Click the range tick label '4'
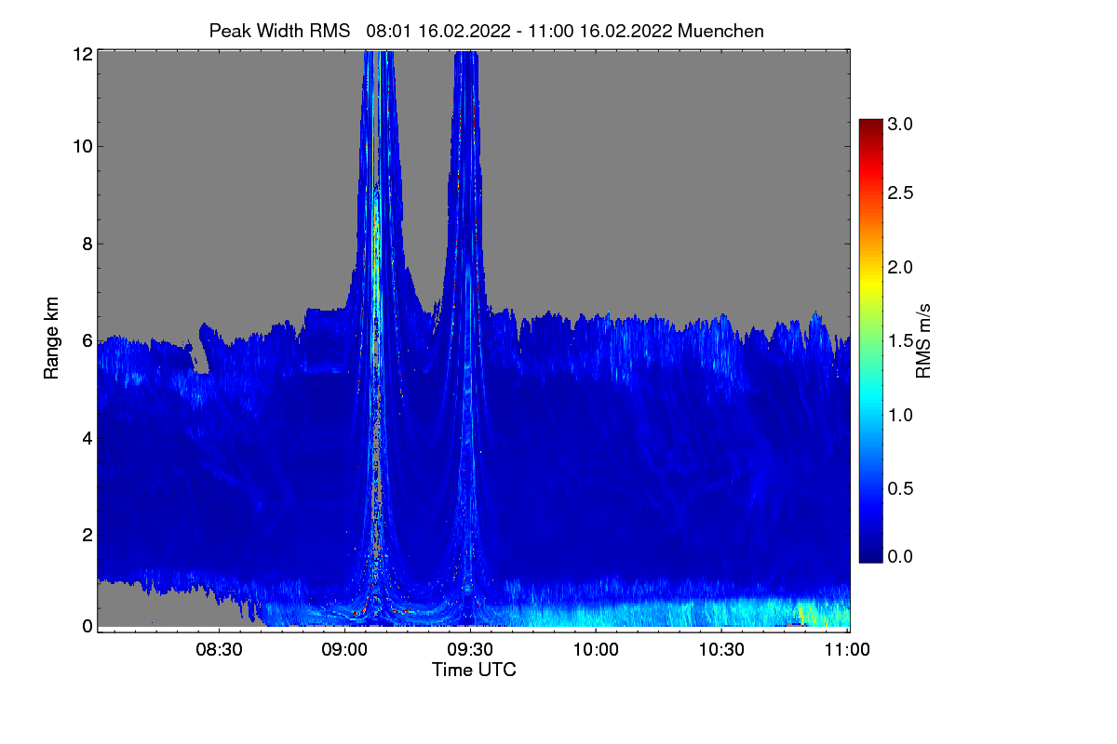The image size is (1117, 744). click(x=87, y=437)
